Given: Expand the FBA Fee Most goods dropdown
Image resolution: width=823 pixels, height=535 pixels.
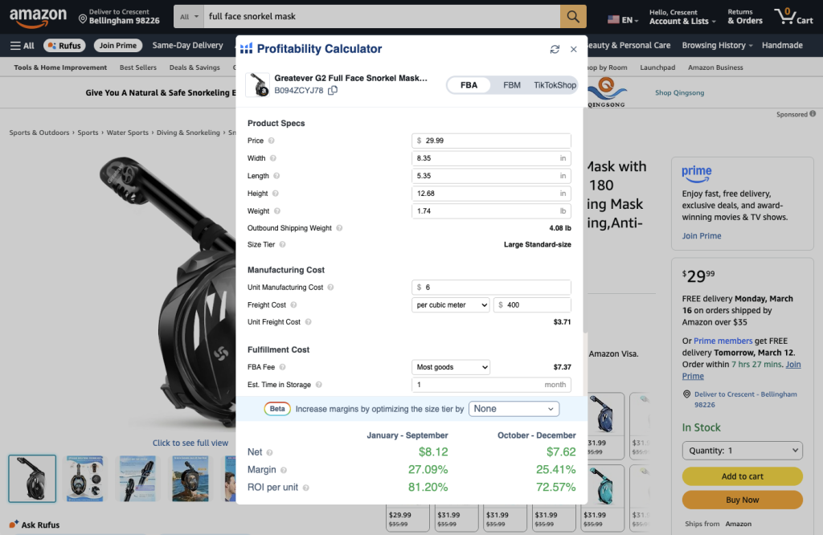Looking at the screenshot, I should [x=450, y=367].
